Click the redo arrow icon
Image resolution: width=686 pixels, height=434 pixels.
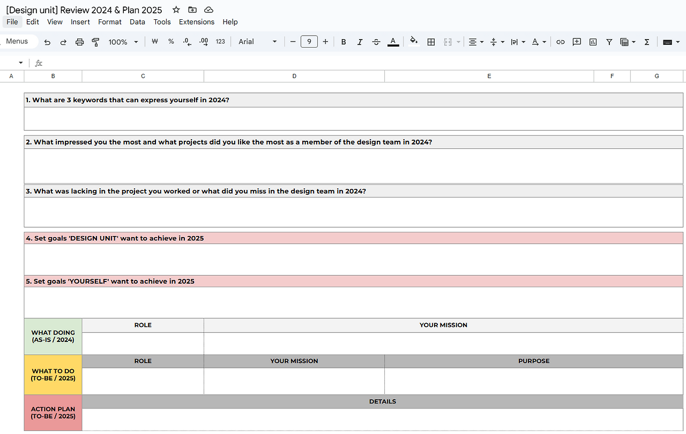pyautogui.click(x=63, y=42)
